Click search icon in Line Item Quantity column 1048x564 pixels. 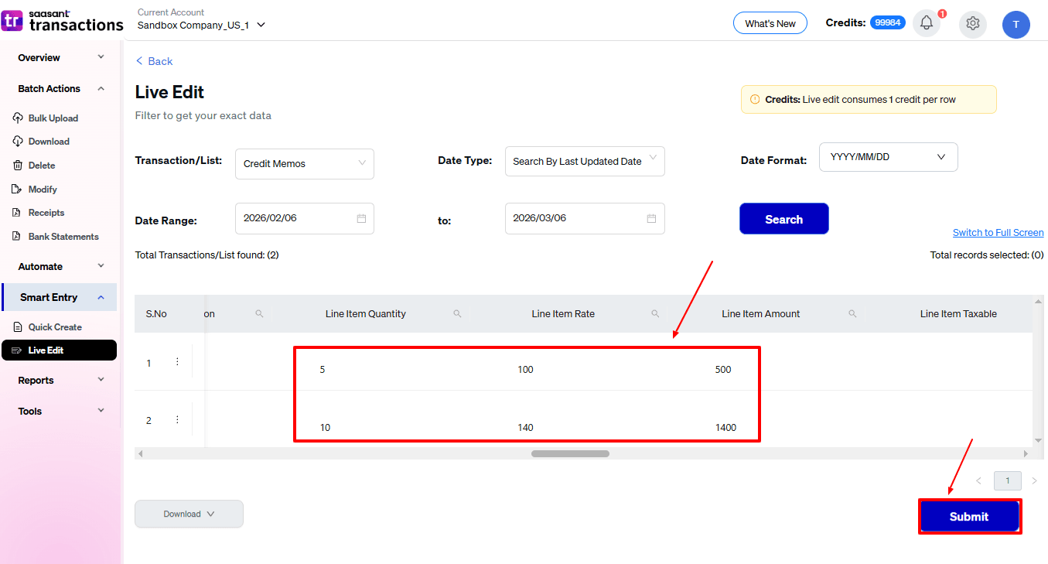pos(457,314)
